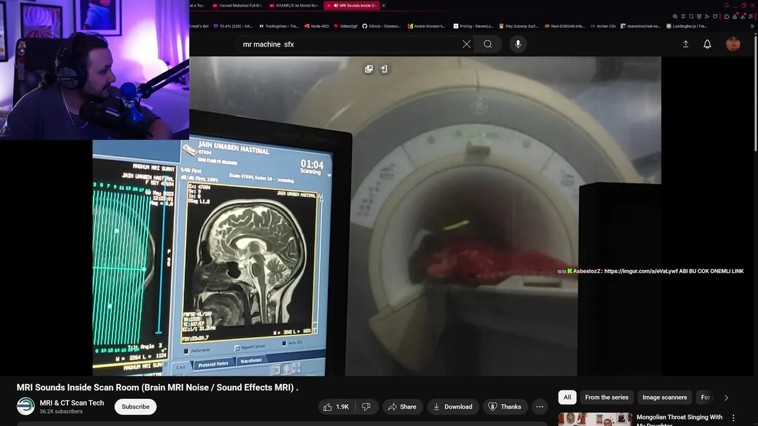Screen dimensions: 758x426
Task: Take a snapshot with browser capture icon
Action: coord(691,16)
